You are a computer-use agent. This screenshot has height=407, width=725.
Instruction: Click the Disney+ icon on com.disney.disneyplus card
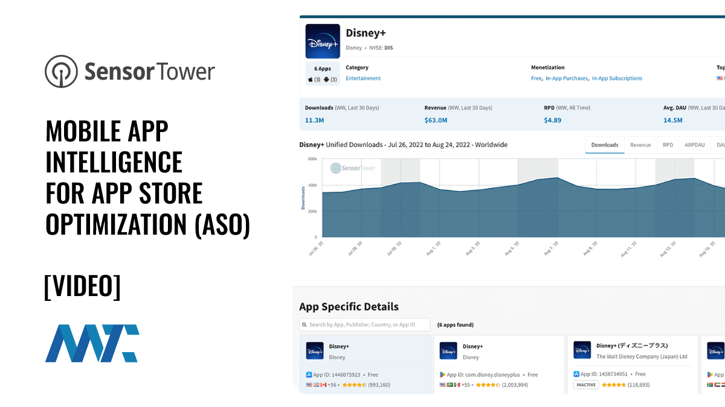click(x=448, y=350)
